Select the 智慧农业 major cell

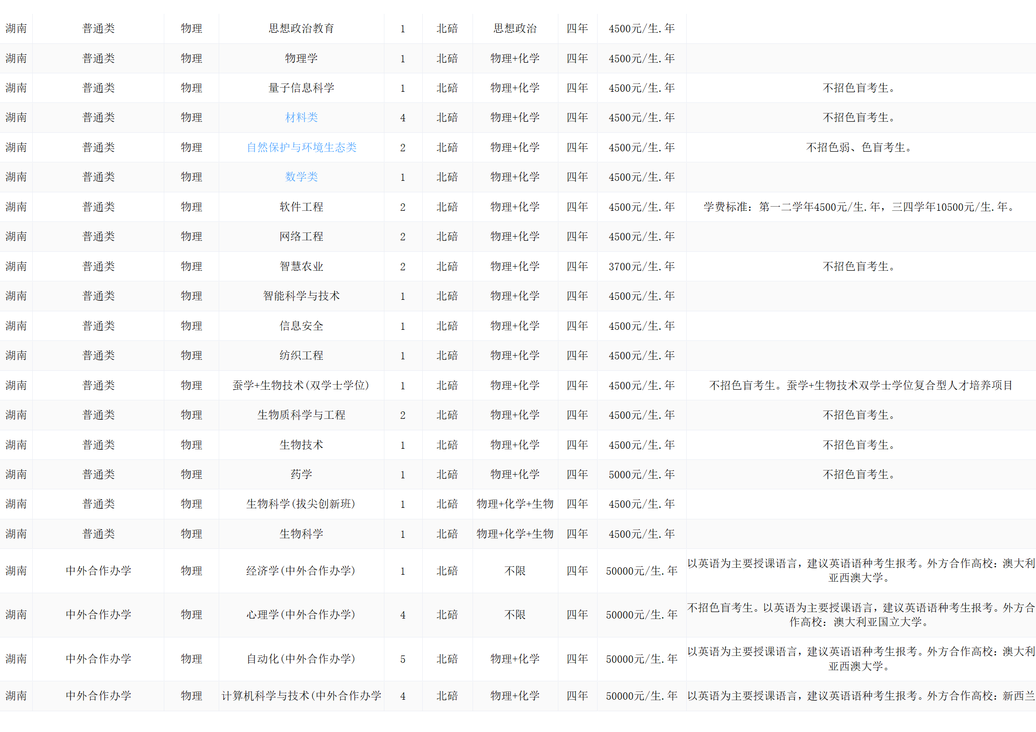click(301, 267)
